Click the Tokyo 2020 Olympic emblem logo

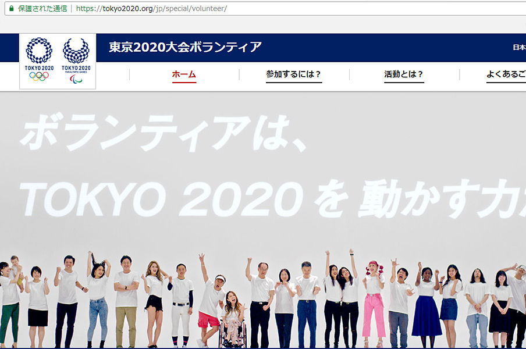39,59
